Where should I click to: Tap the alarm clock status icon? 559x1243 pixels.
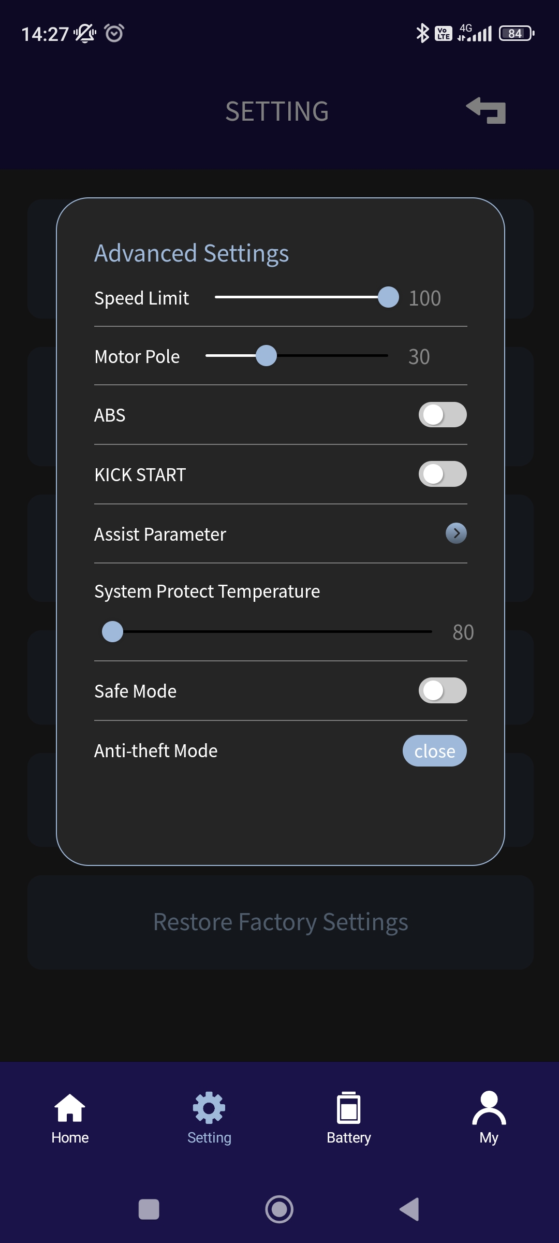coord(114,33)
